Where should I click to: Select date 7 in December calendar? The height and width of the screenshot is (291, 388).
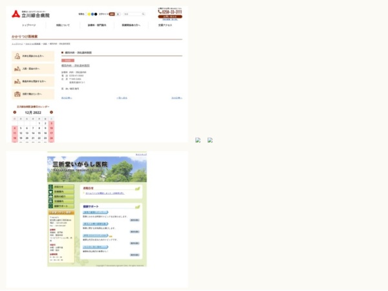[x=33, y=128]
